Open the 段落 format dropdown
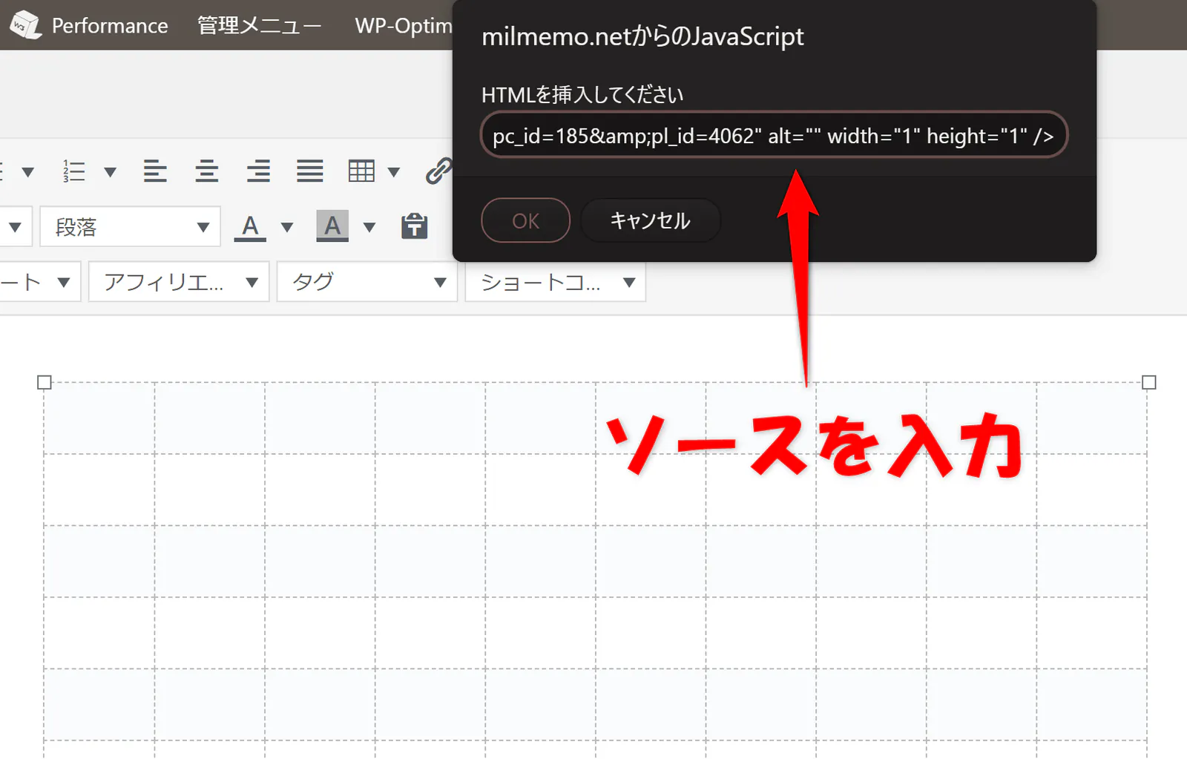Image resolution: width=1187 pixels, height=759 pixels. [130, 226]
